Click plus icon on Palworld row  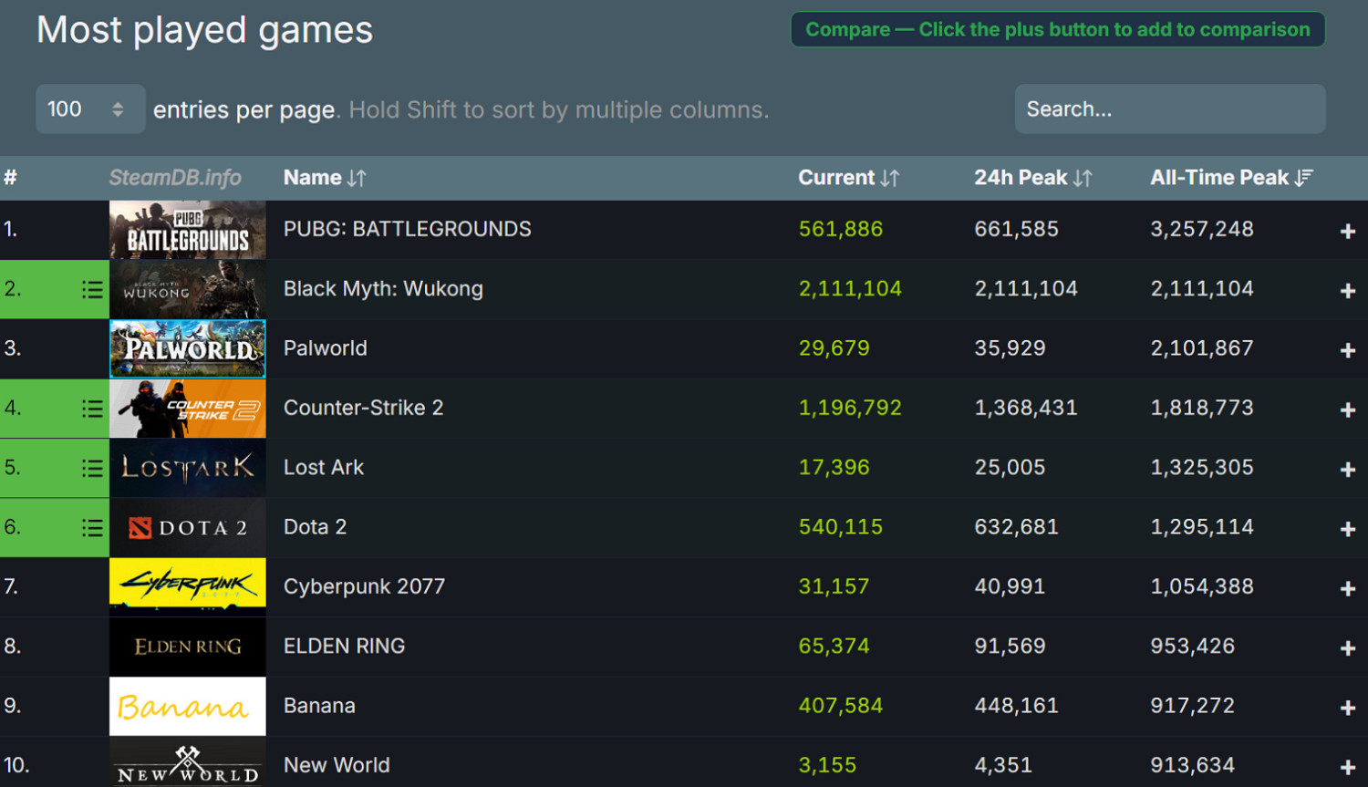point(1347,350)
